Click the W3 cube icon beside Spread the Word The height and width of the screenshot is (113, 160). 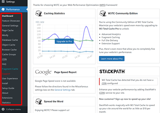39,101
